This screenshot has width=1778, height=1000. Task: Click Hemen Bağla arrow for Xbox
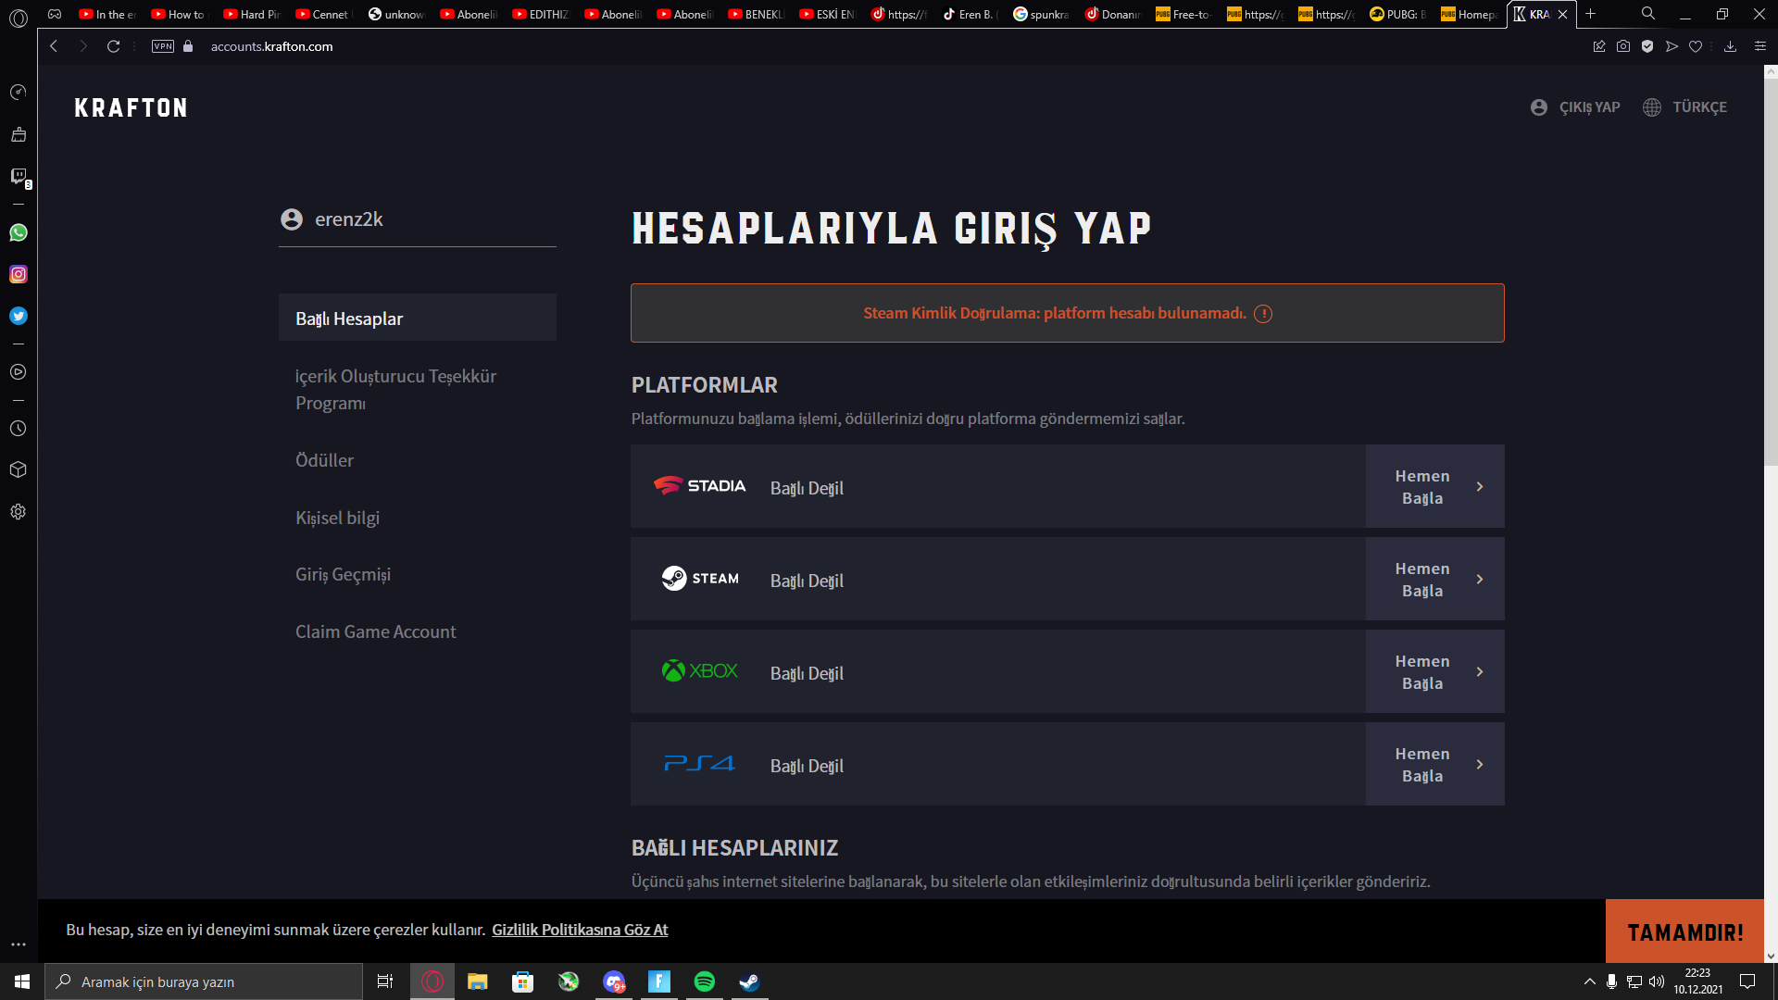(x=1479, y=672)
